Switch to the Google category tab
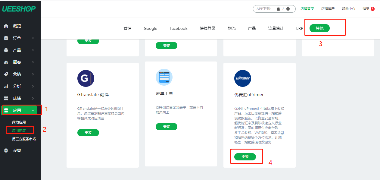 click(x=151, y=28)
